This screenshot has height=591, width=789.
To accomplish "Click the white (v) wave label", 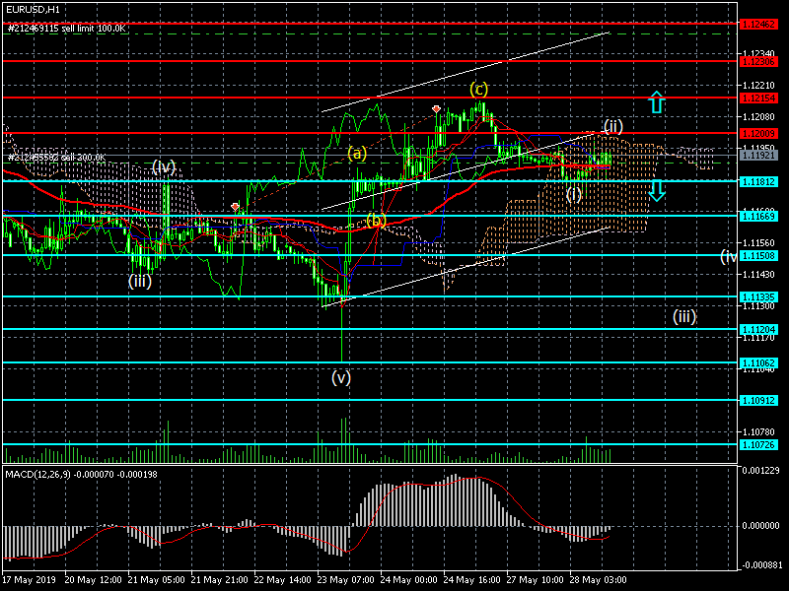I will point(340,376).
